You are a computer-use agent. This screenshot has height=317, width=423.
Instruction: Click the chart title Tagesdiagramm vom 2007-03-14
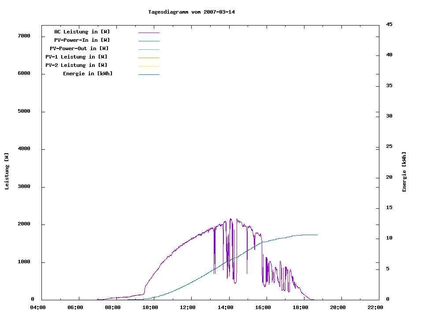click(x=191, y=12)
